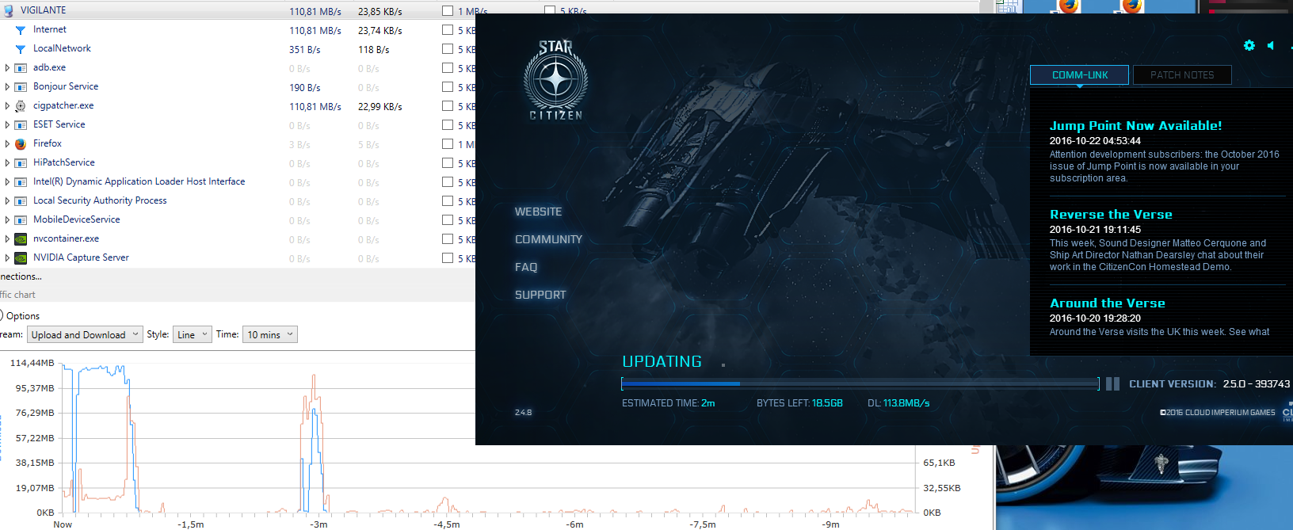The width and height of the screenshot is (1293, 530).
Task: Tick the limit checkbox for LocalNetwork row
Action: (x=448, y=49)
